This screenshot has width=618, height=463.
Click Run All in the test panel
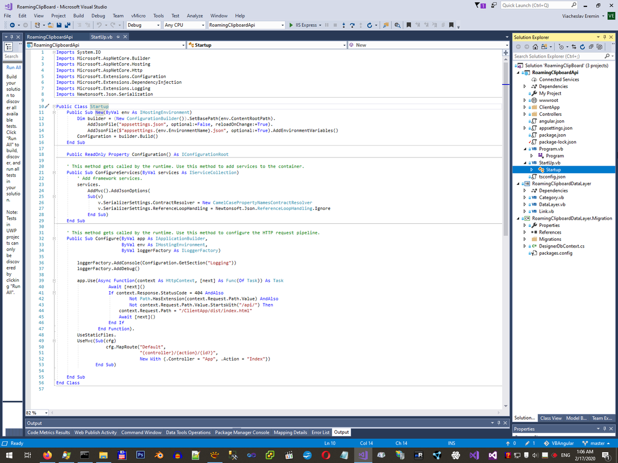coord(13,67)
